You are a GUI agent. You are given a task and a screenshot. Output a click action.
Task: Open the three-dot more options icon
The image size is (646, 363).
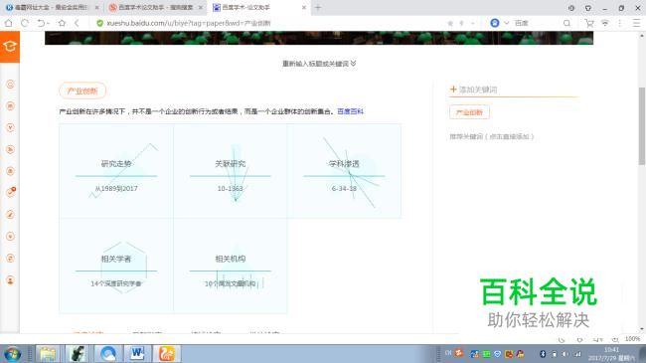click(x=619, y=24)
